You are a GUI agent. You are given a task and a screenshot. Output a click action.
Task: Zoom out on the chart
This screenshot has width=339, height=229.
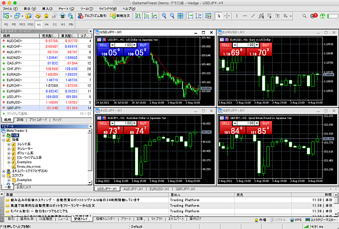point(172,16)
